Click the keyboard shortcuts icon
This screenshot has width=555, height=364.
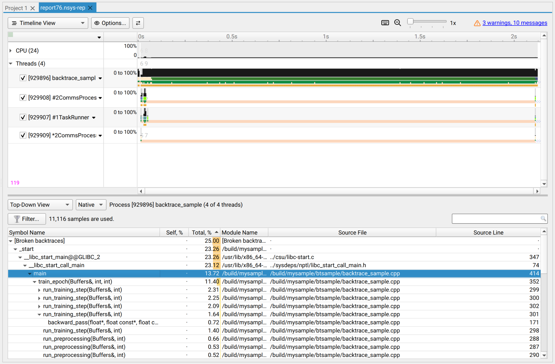click(385, 23)
